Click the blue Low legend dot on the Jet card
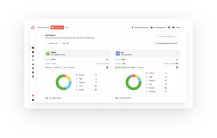217x138 pixels. pyautogui.click(x=146, y=84)
